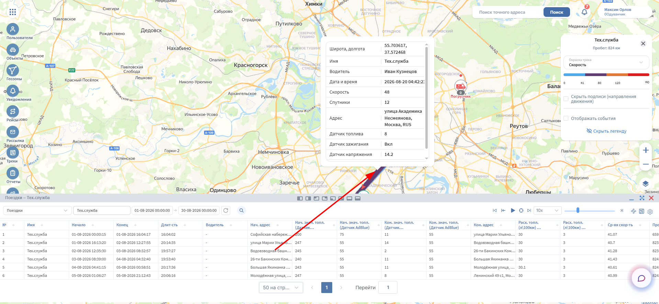
Task: Open the Поездки report type dropdown
Action: tap(37, 210)
